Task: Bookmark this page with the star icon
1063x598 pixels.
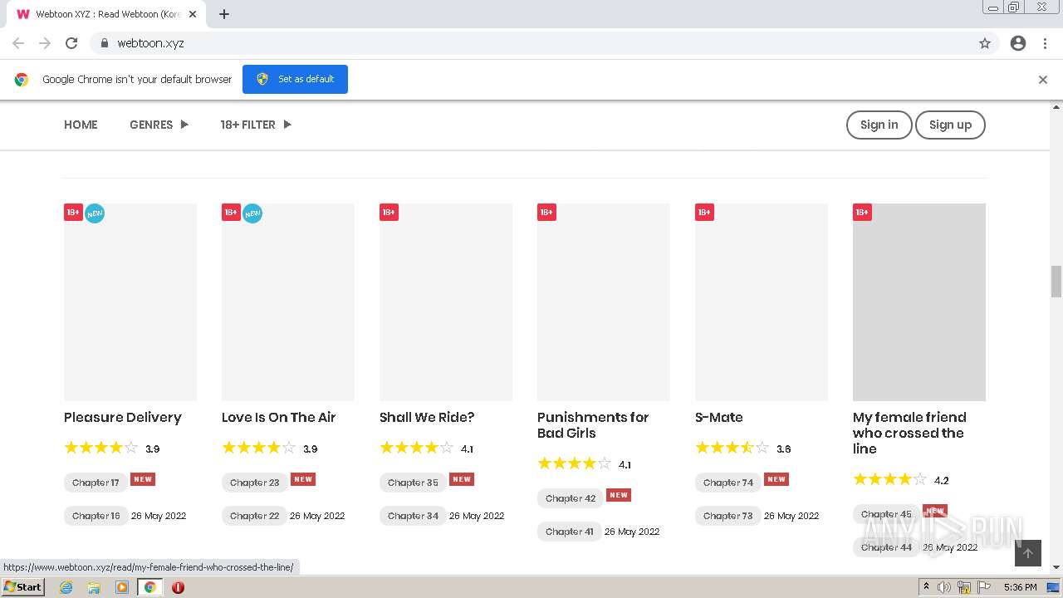Action: 985,43
